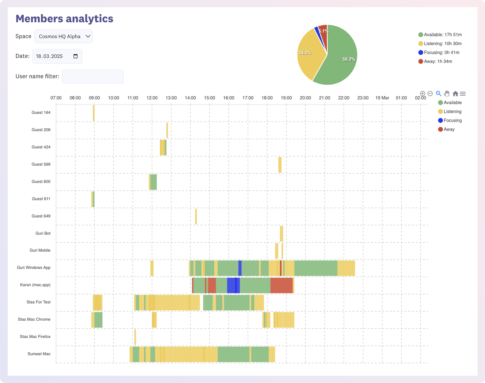The image size is (485, 383).
Task: Click Guest 600's green Available bar
Action: coord(154,182)
